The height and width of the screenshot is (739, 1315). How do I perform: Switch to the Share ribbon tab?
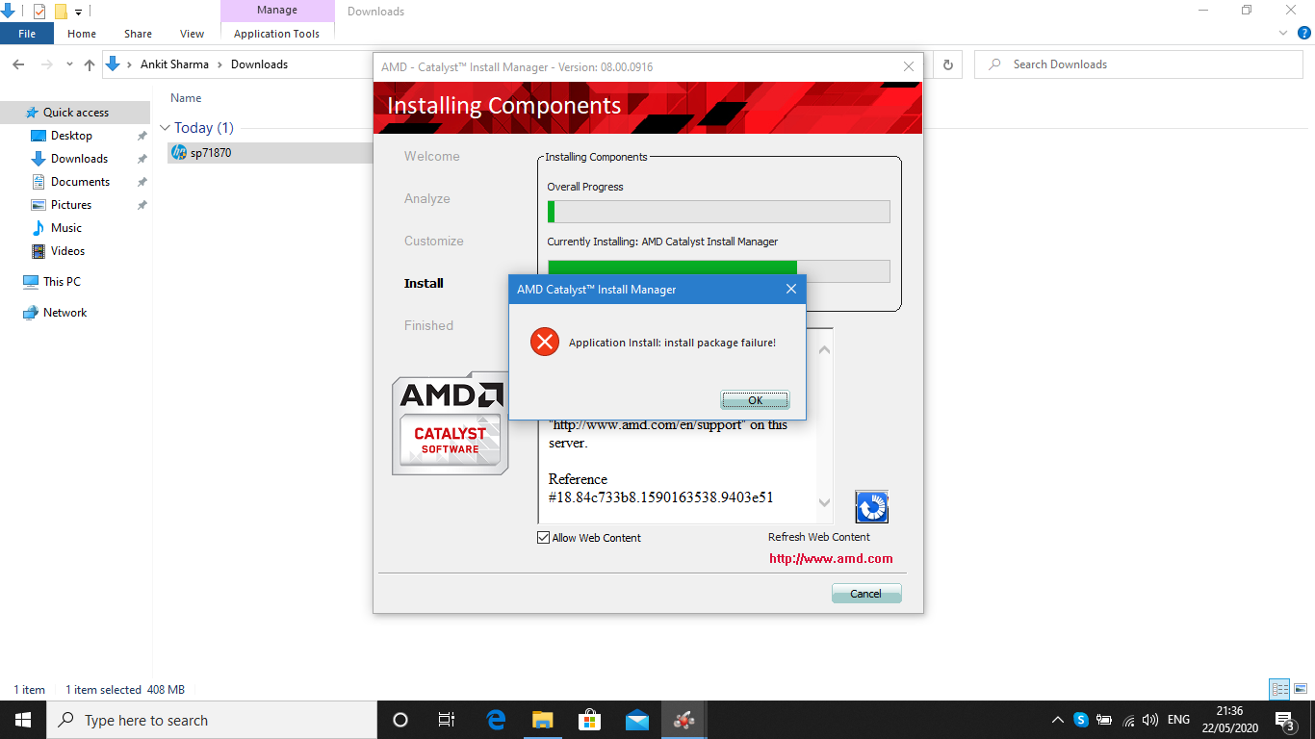pos(138,34)
